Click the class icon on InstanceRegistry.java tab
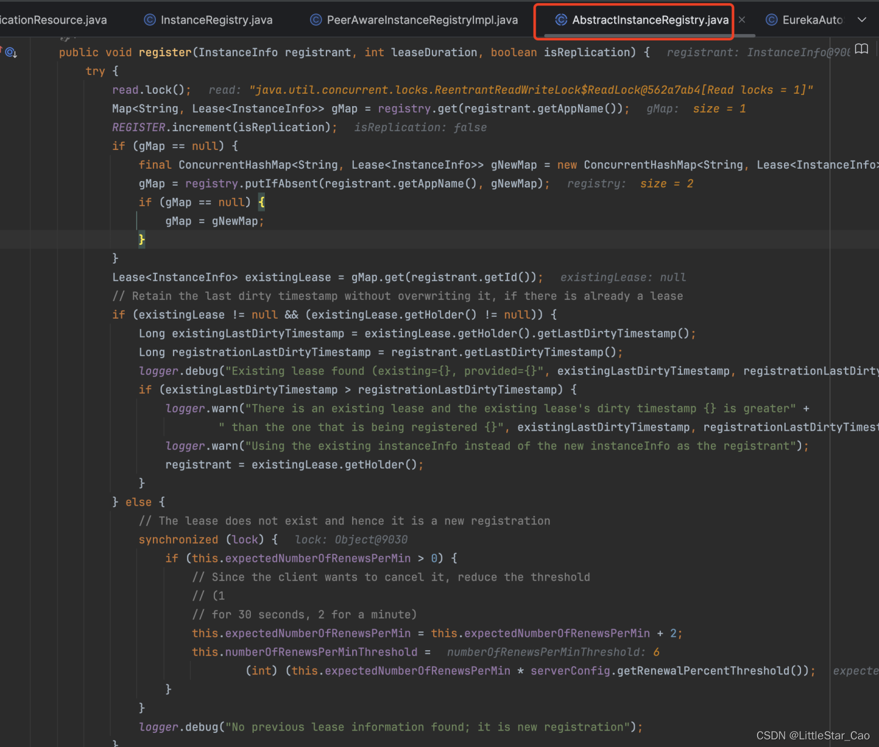Image resolution: width=879 pixels, height=747 pixels. [150, 20]
